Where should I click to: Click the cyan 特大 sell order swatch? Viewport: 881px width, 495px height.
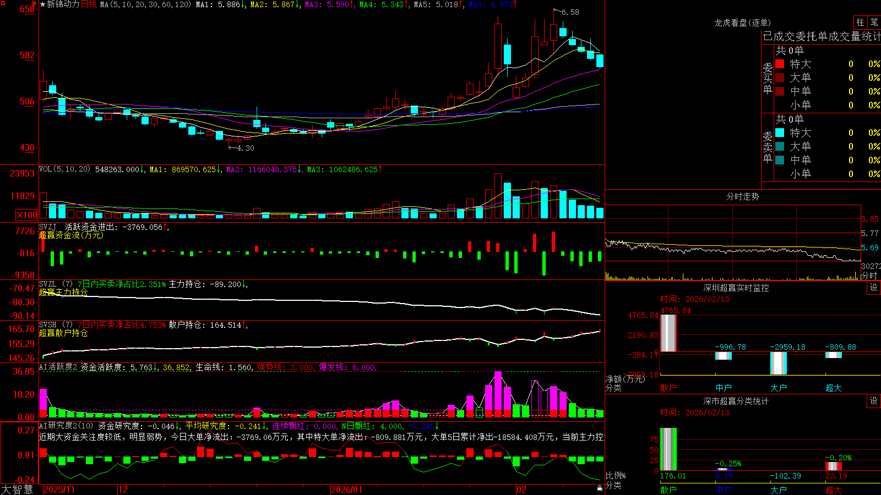coord(780,133)
